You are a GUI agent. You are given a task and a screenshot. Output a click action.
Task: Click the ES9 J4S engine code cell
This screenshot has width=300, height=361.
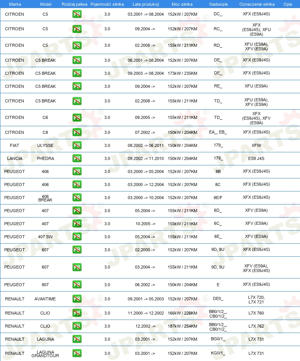point(256,158)
